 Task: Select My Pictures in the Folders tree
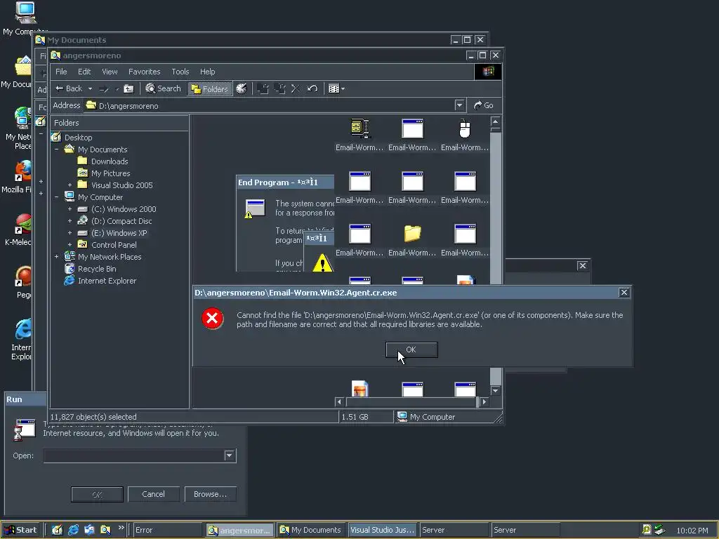110,173
